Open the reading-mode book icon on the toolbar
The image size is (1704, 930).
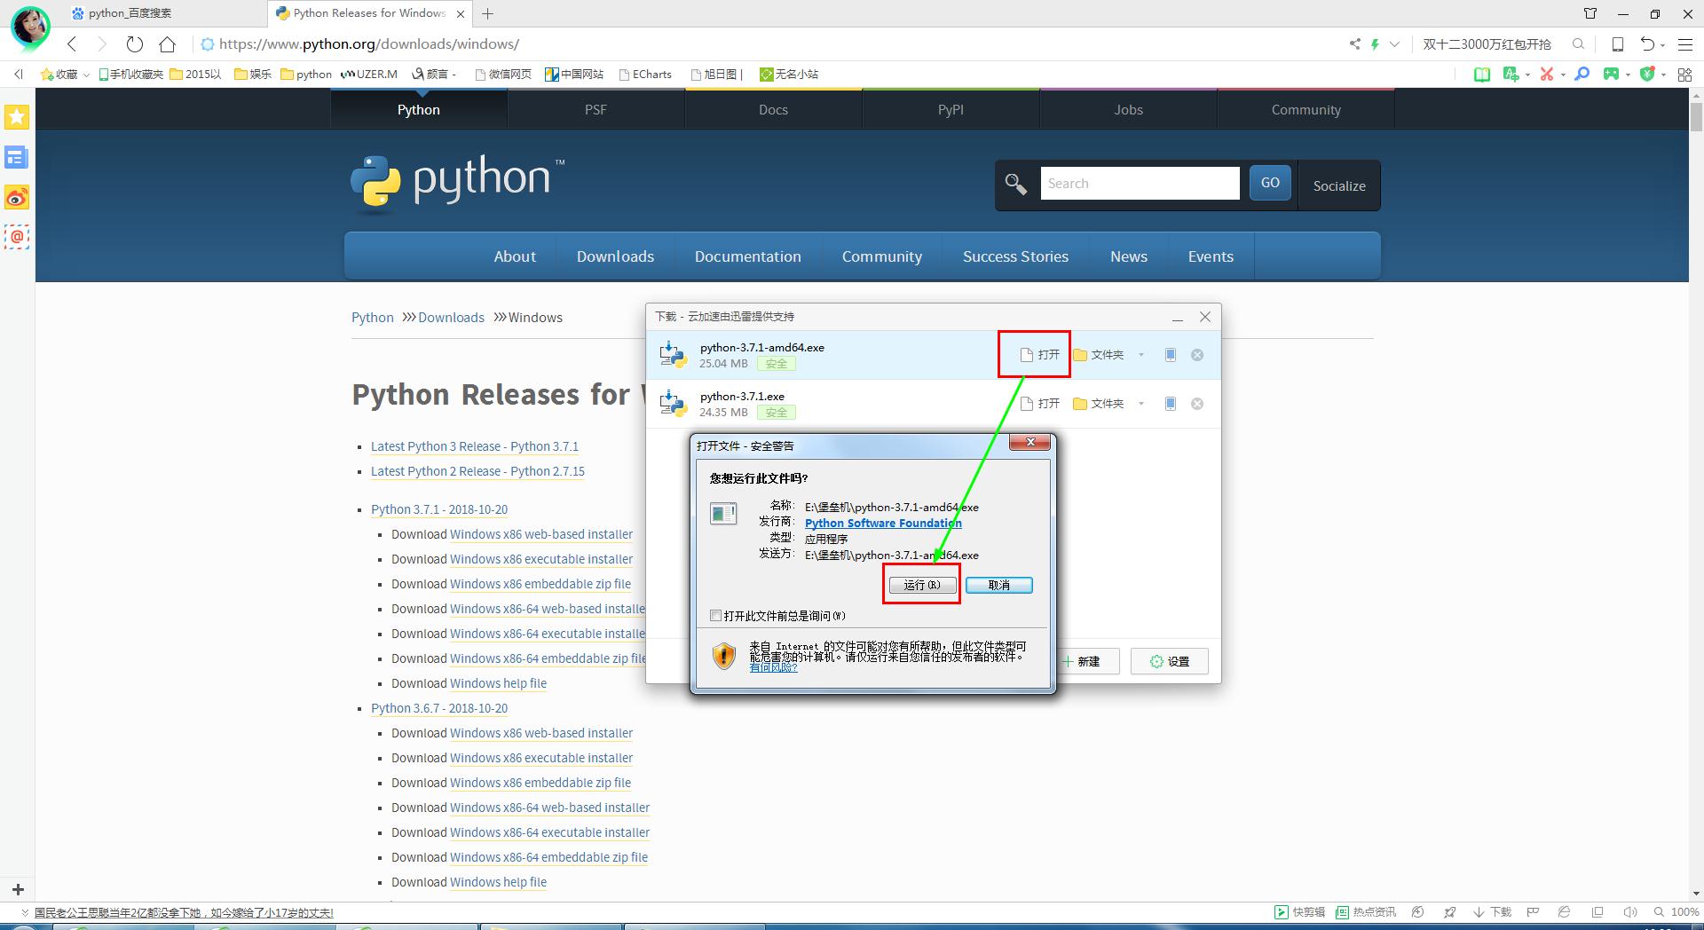pyautogui.click(x=1481, y=74)
